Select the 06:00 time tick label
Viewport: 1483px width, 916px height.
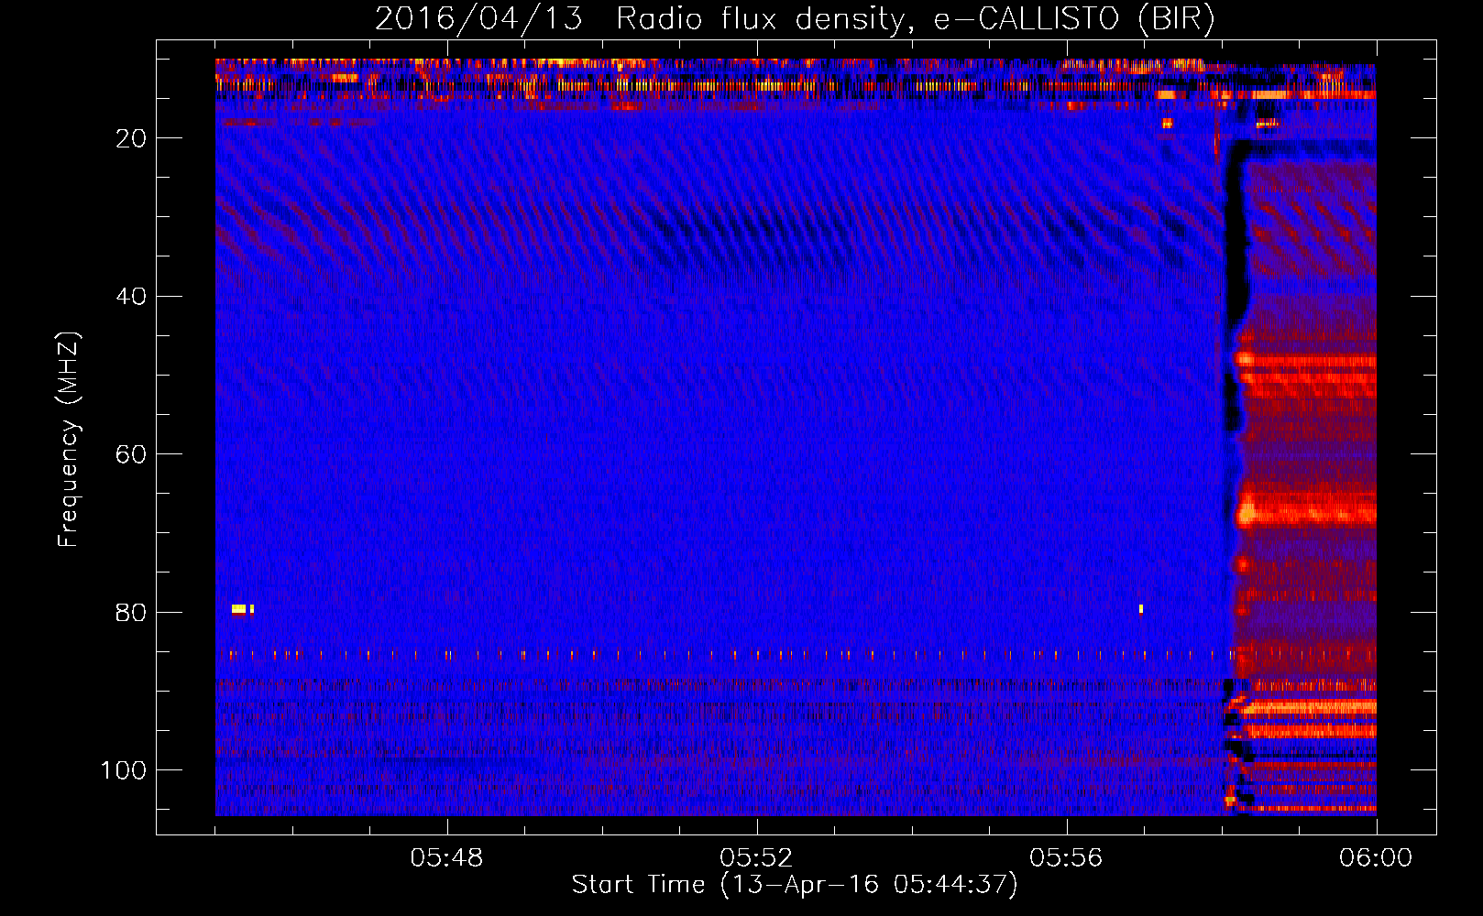pos(1375,858)
